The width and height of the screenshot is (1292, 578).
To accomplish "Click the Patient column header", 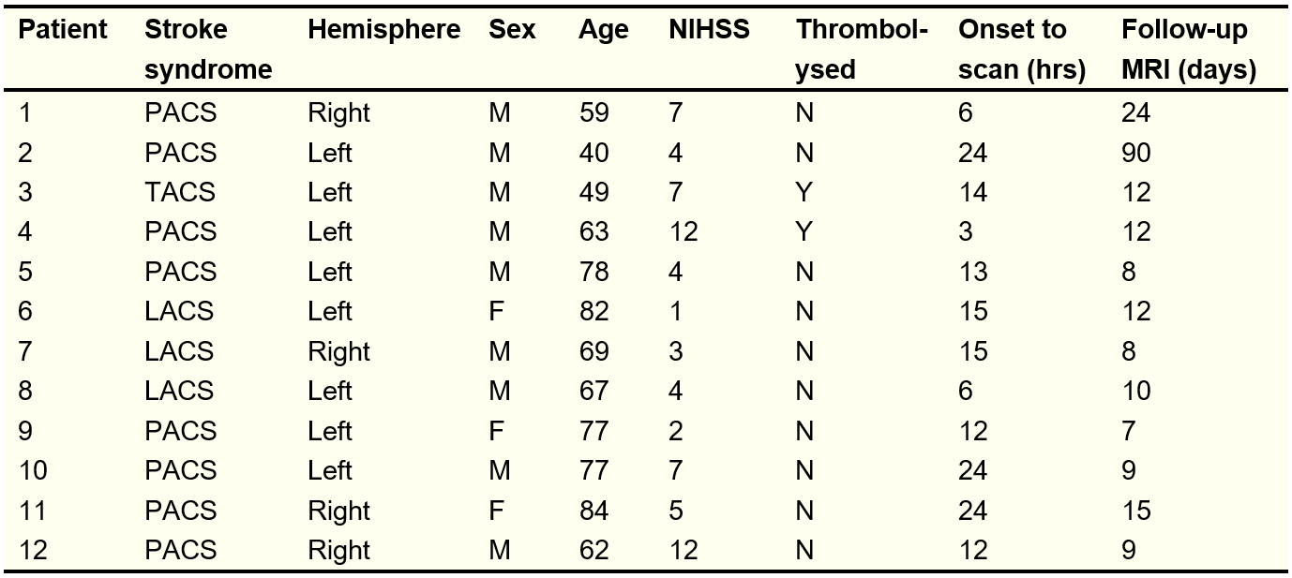I will pos(63,30).
